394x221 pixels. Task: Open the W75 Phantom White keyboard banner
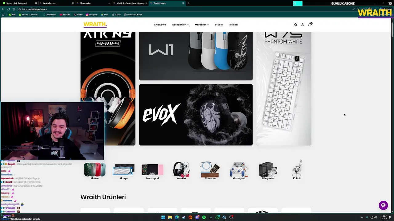click(284, 89)
